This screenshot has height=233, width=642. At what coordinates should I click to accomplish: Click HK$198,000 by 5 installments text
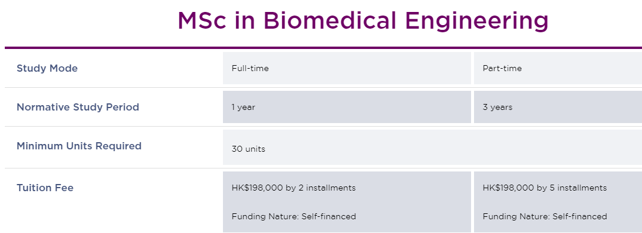point(545,188)
